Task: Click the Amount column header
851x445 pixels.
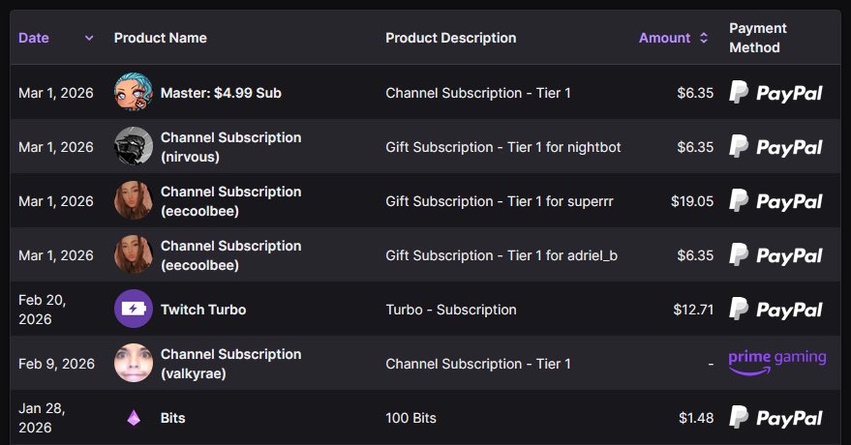Action: [x=664, y=38]
